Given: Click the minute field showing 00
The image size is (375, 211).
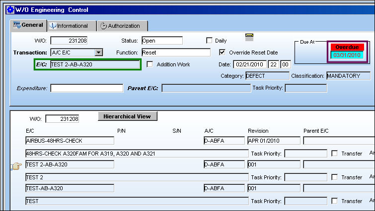Looking at the screenshot, I should pos(285,64).
